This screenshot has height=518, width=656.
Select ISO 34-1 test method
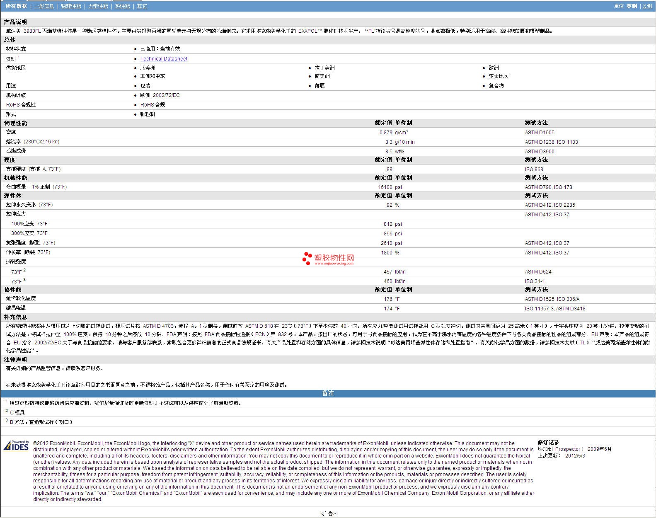click(535, 281)
